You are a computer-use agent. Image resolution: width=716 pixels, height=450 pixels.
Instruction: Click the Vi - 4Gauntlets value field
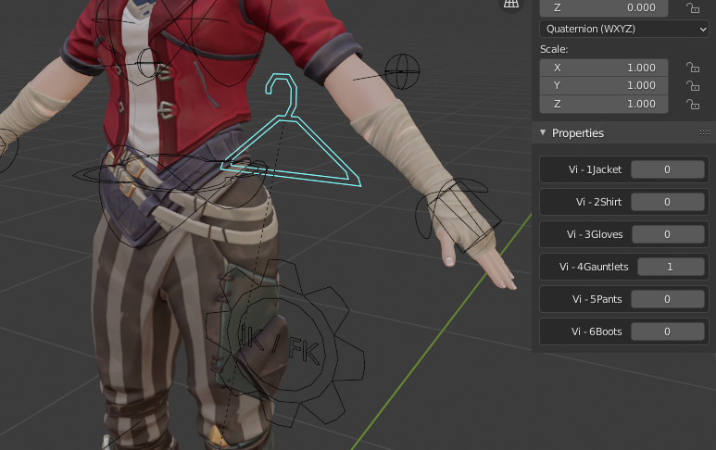tap(671, 267)
